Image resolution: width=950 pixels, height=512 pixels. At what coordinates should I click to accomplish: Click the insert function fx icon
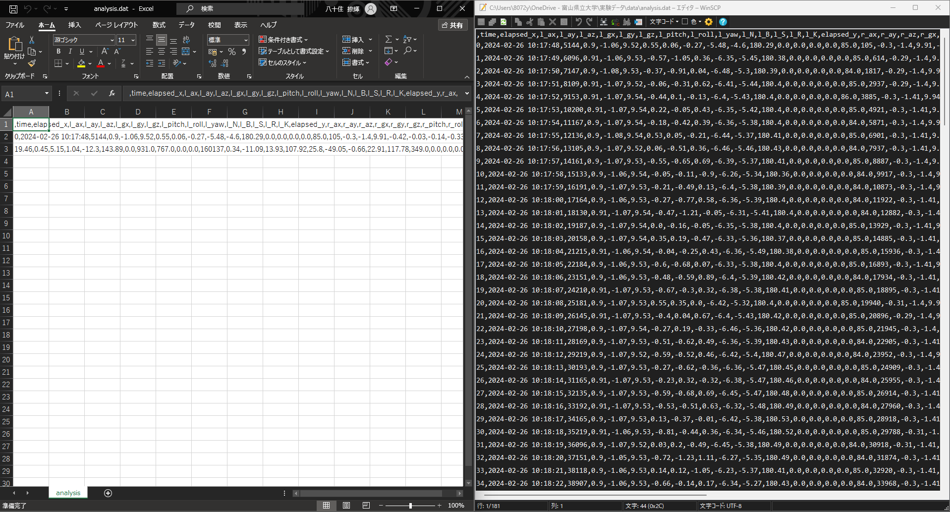tap(112, 93)
